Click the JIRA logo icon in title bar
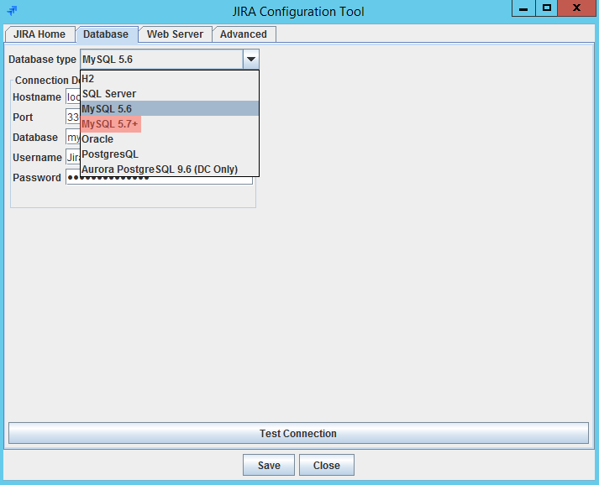 (13, 10)
